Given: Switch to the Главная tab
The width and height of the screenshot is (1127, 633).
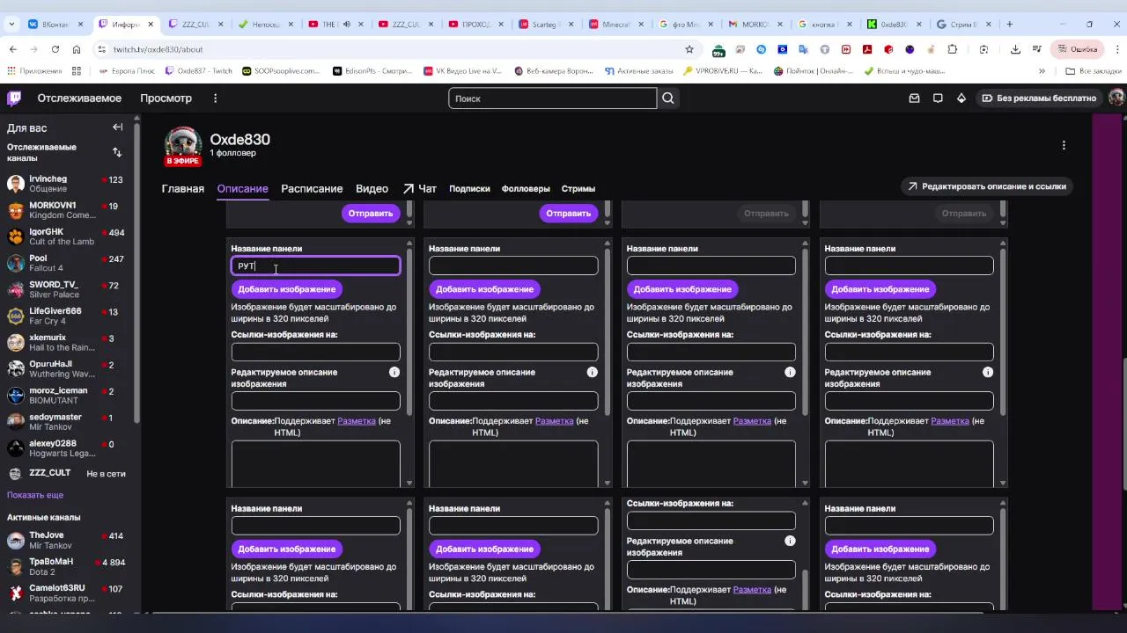Looking at the screenshot, I should (x=183, y=188).
